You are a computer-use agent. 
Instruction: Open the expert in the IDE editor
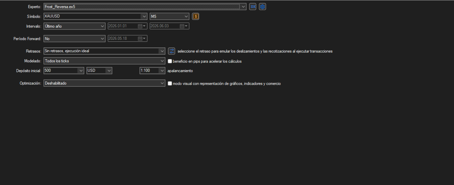253,6
